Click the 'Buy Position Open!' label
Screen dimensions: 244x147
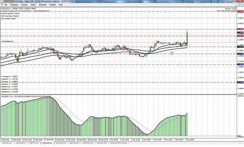point(9,18)
